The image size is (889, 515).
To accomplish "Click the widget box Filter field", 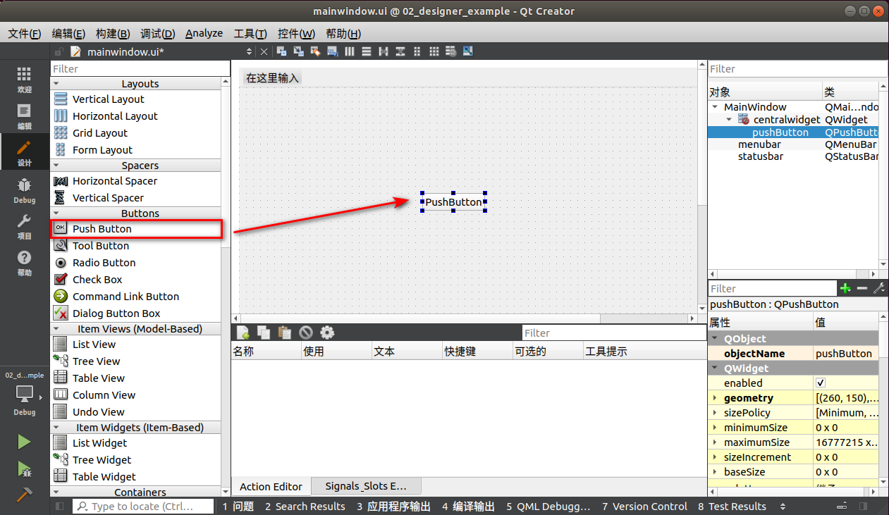I will pyautogui.click(x=140, y=68).
